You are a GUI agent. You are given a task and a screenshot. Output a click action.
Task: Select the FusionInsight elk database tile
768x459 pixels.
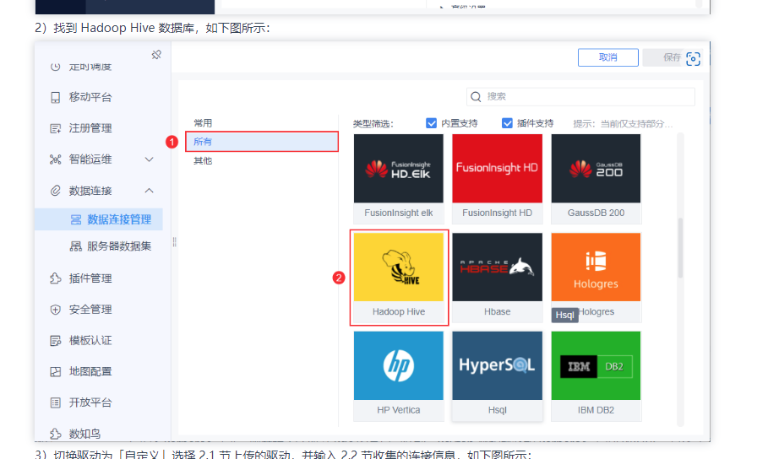click(399, 178)
